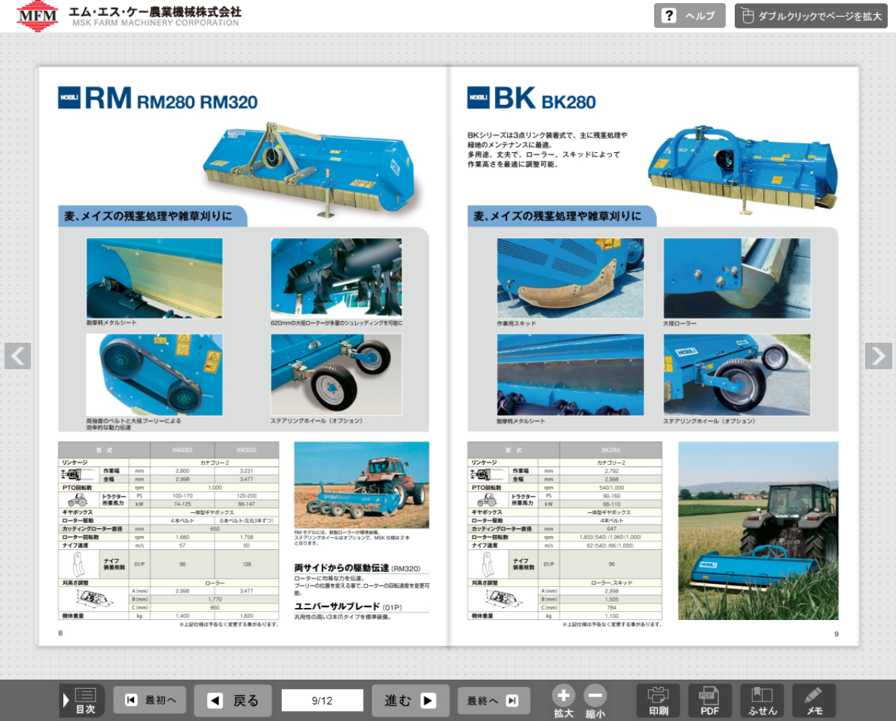The image size is (896, 721).
Task: Go to next page with right arrow
Action: point(878,356)
